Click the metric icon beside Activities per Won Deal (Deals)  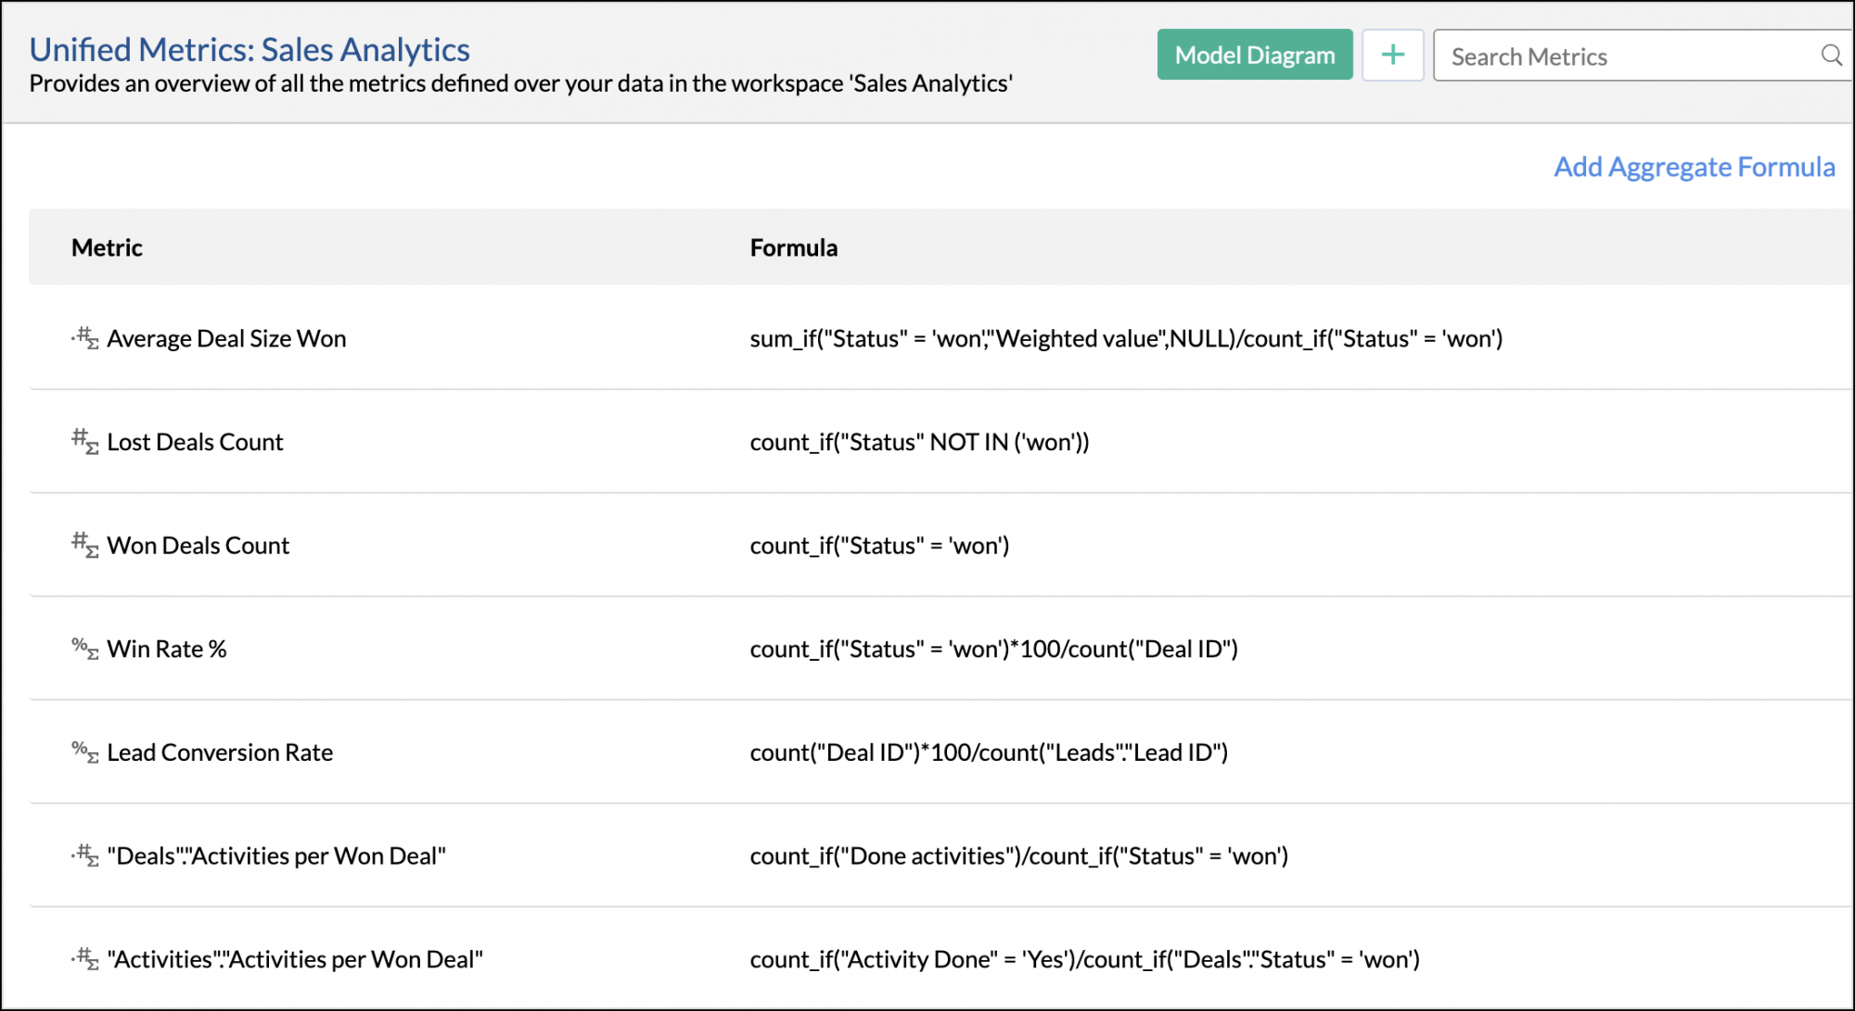(x=84, y=855)
